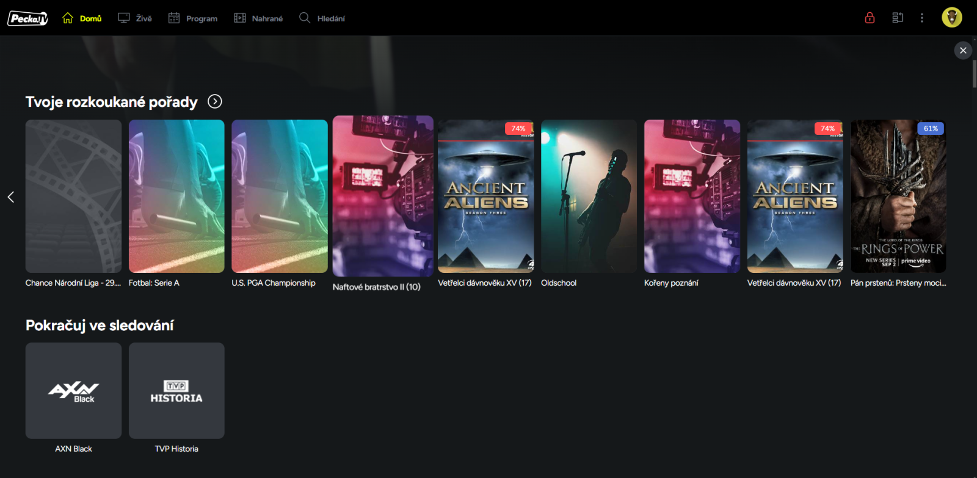Open the first Vetřelci dávnověku XV (17) poster

(x=486, y=196)
